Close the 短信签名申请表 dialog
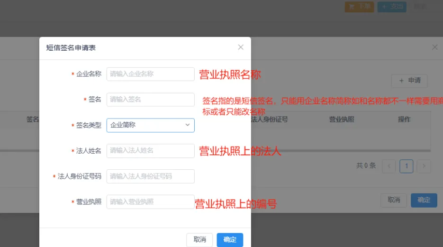Viewport: 443px width, 247px height. pyautogui.click(x=241, y=47)
